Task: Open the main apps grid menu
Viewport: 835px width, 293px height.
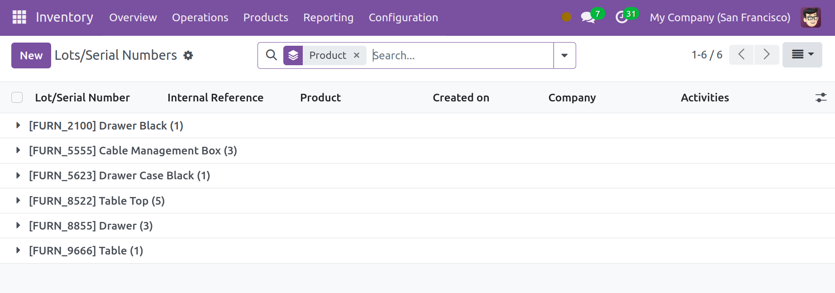Action: [19, 17]
